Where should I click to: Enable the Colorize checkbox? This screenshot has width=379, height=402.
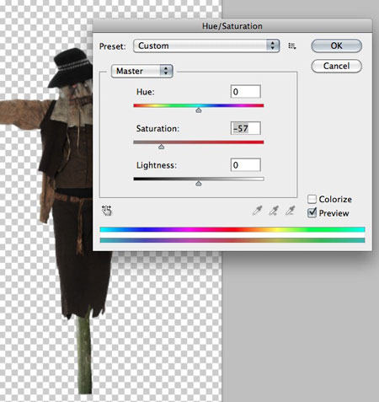[x=312, y=199]
